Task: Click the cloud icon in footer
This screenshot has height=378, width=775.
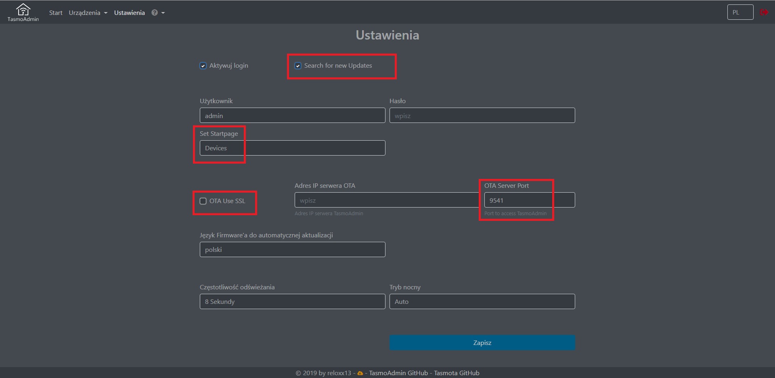Action: (x=360, y=373)
